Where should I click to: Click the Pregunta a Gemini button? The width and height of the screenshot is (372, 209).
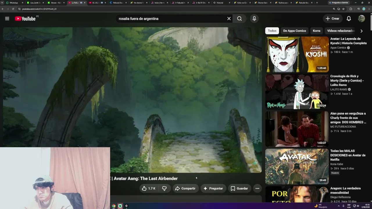pyautogui.click(x=339, y=3)
